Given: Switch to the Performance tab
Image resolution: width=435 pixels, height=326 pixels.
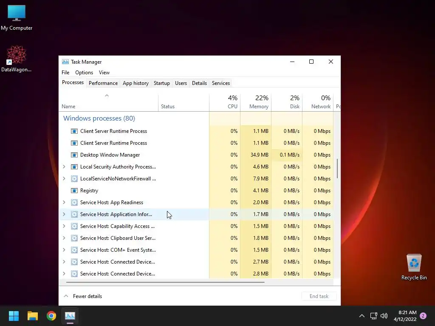Looking at the screenshot, I should [x=103, y=83].
